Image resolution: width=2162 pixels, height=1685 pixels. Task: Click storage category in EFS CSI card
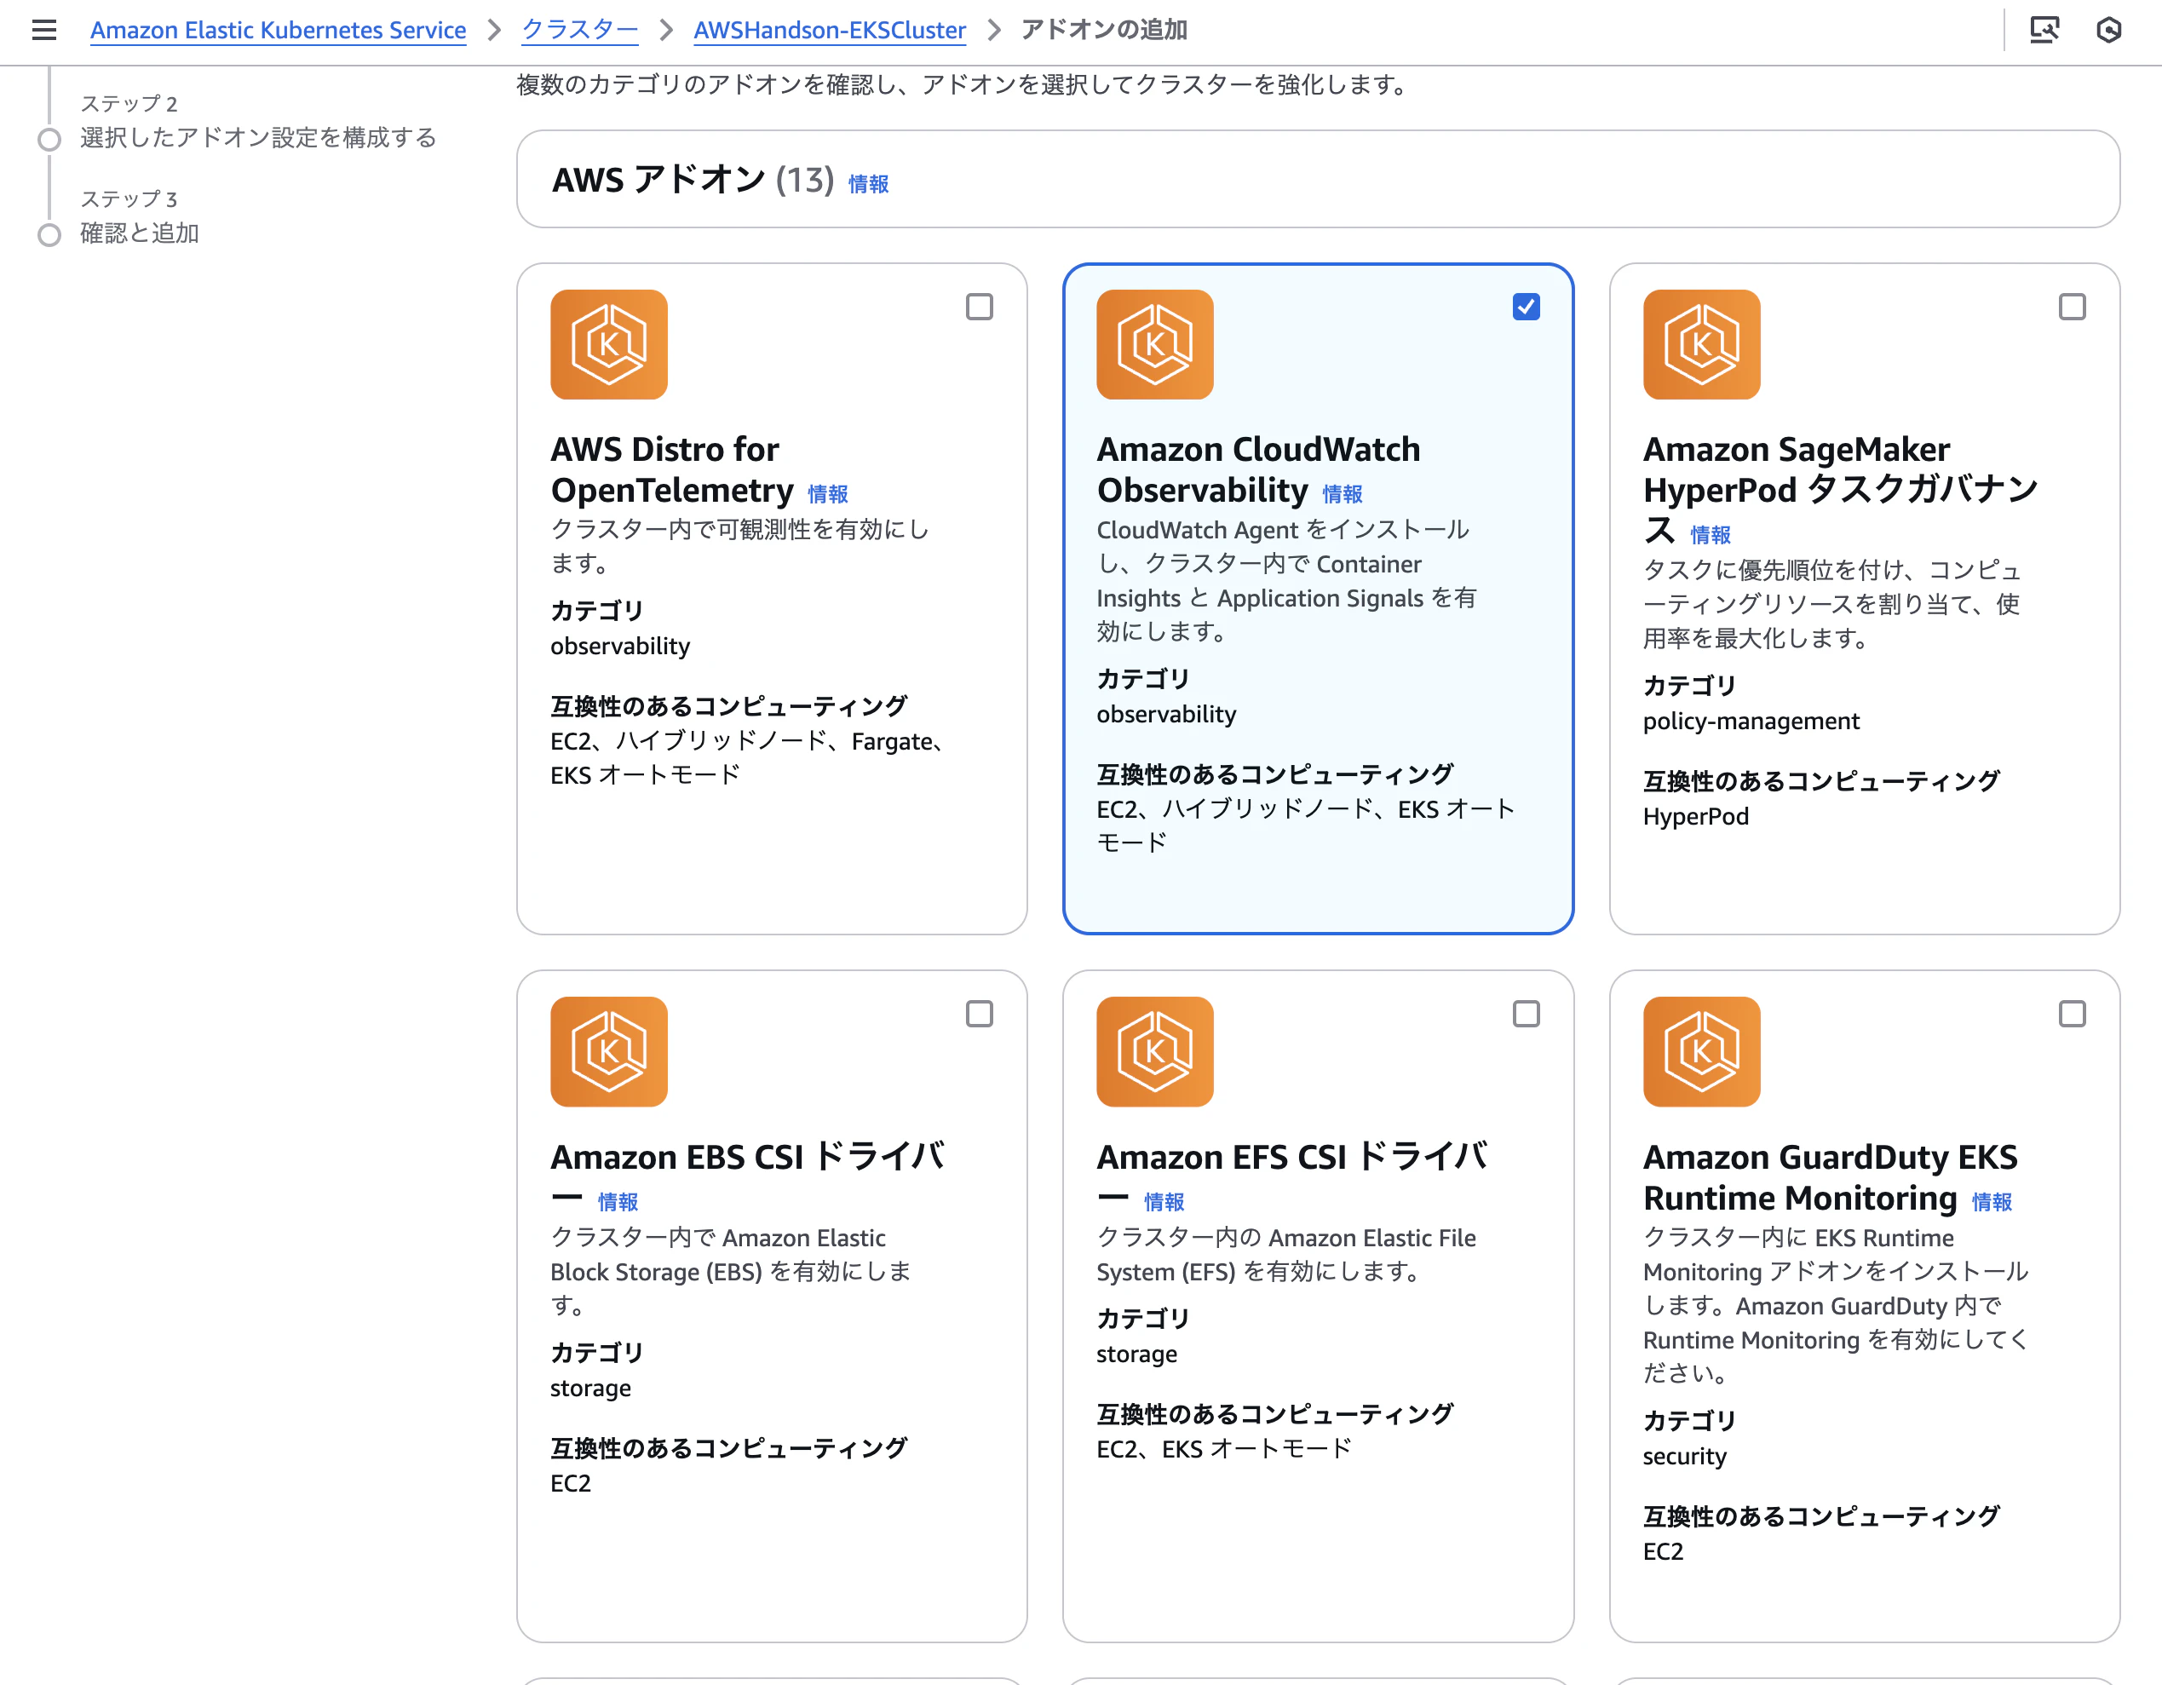click(x=1136, y=1354)
